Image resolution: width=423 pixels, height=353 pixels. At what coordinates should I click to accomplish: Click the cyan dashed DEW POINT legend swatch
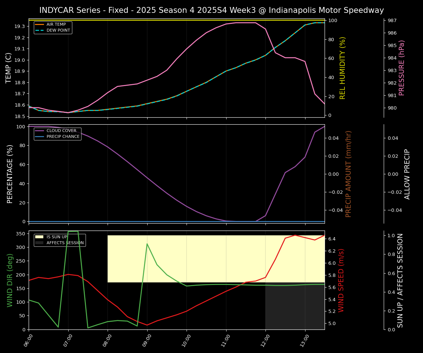[39, 30]
